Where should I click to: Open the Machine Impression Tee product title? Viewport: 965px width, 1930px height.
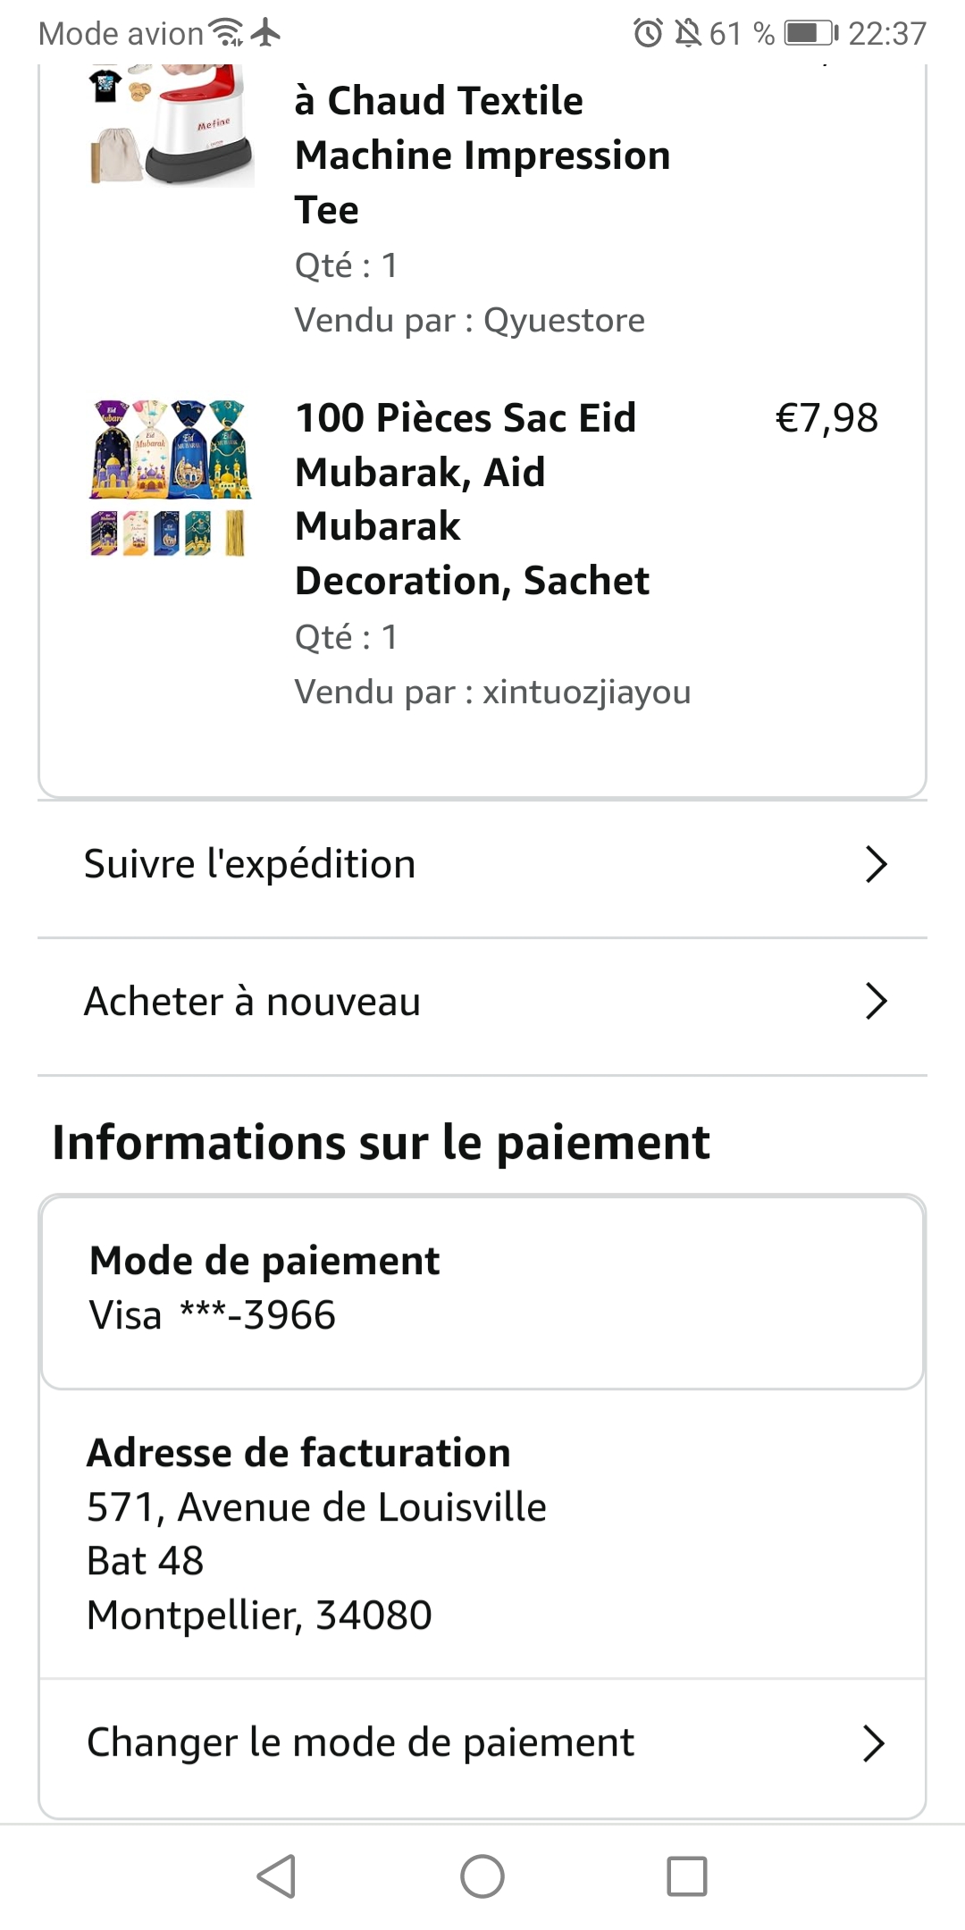tap(482, 155)
